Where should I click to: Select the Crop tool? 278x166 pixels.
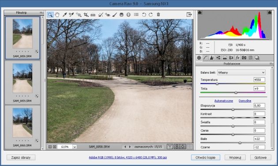pyautogui.click(x=86, y=15)
